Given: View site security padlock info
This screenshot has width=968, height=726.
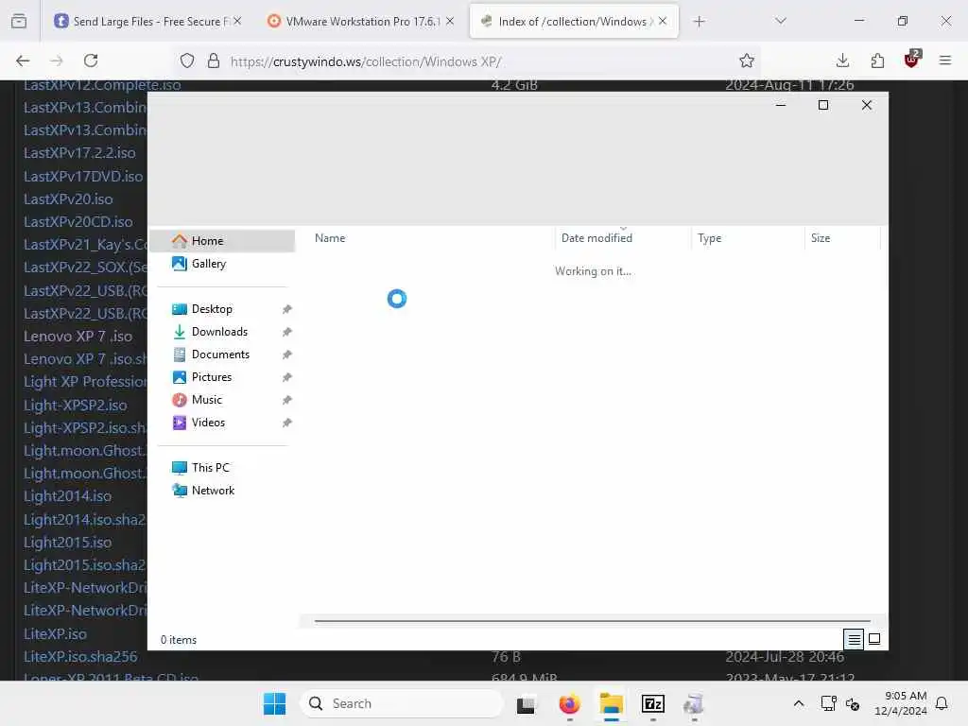Looking at the screenshot, I should pos(214,60).
